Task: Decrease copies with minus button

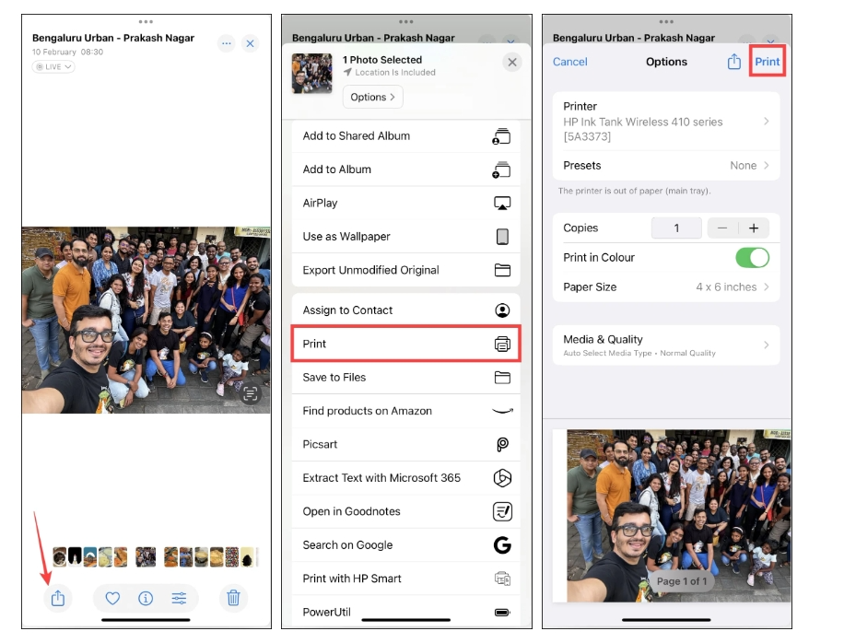Action: (722, 228)
